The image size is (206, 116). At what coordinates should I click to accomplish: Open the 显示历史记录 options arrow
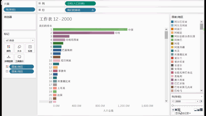tap(190, 113)
